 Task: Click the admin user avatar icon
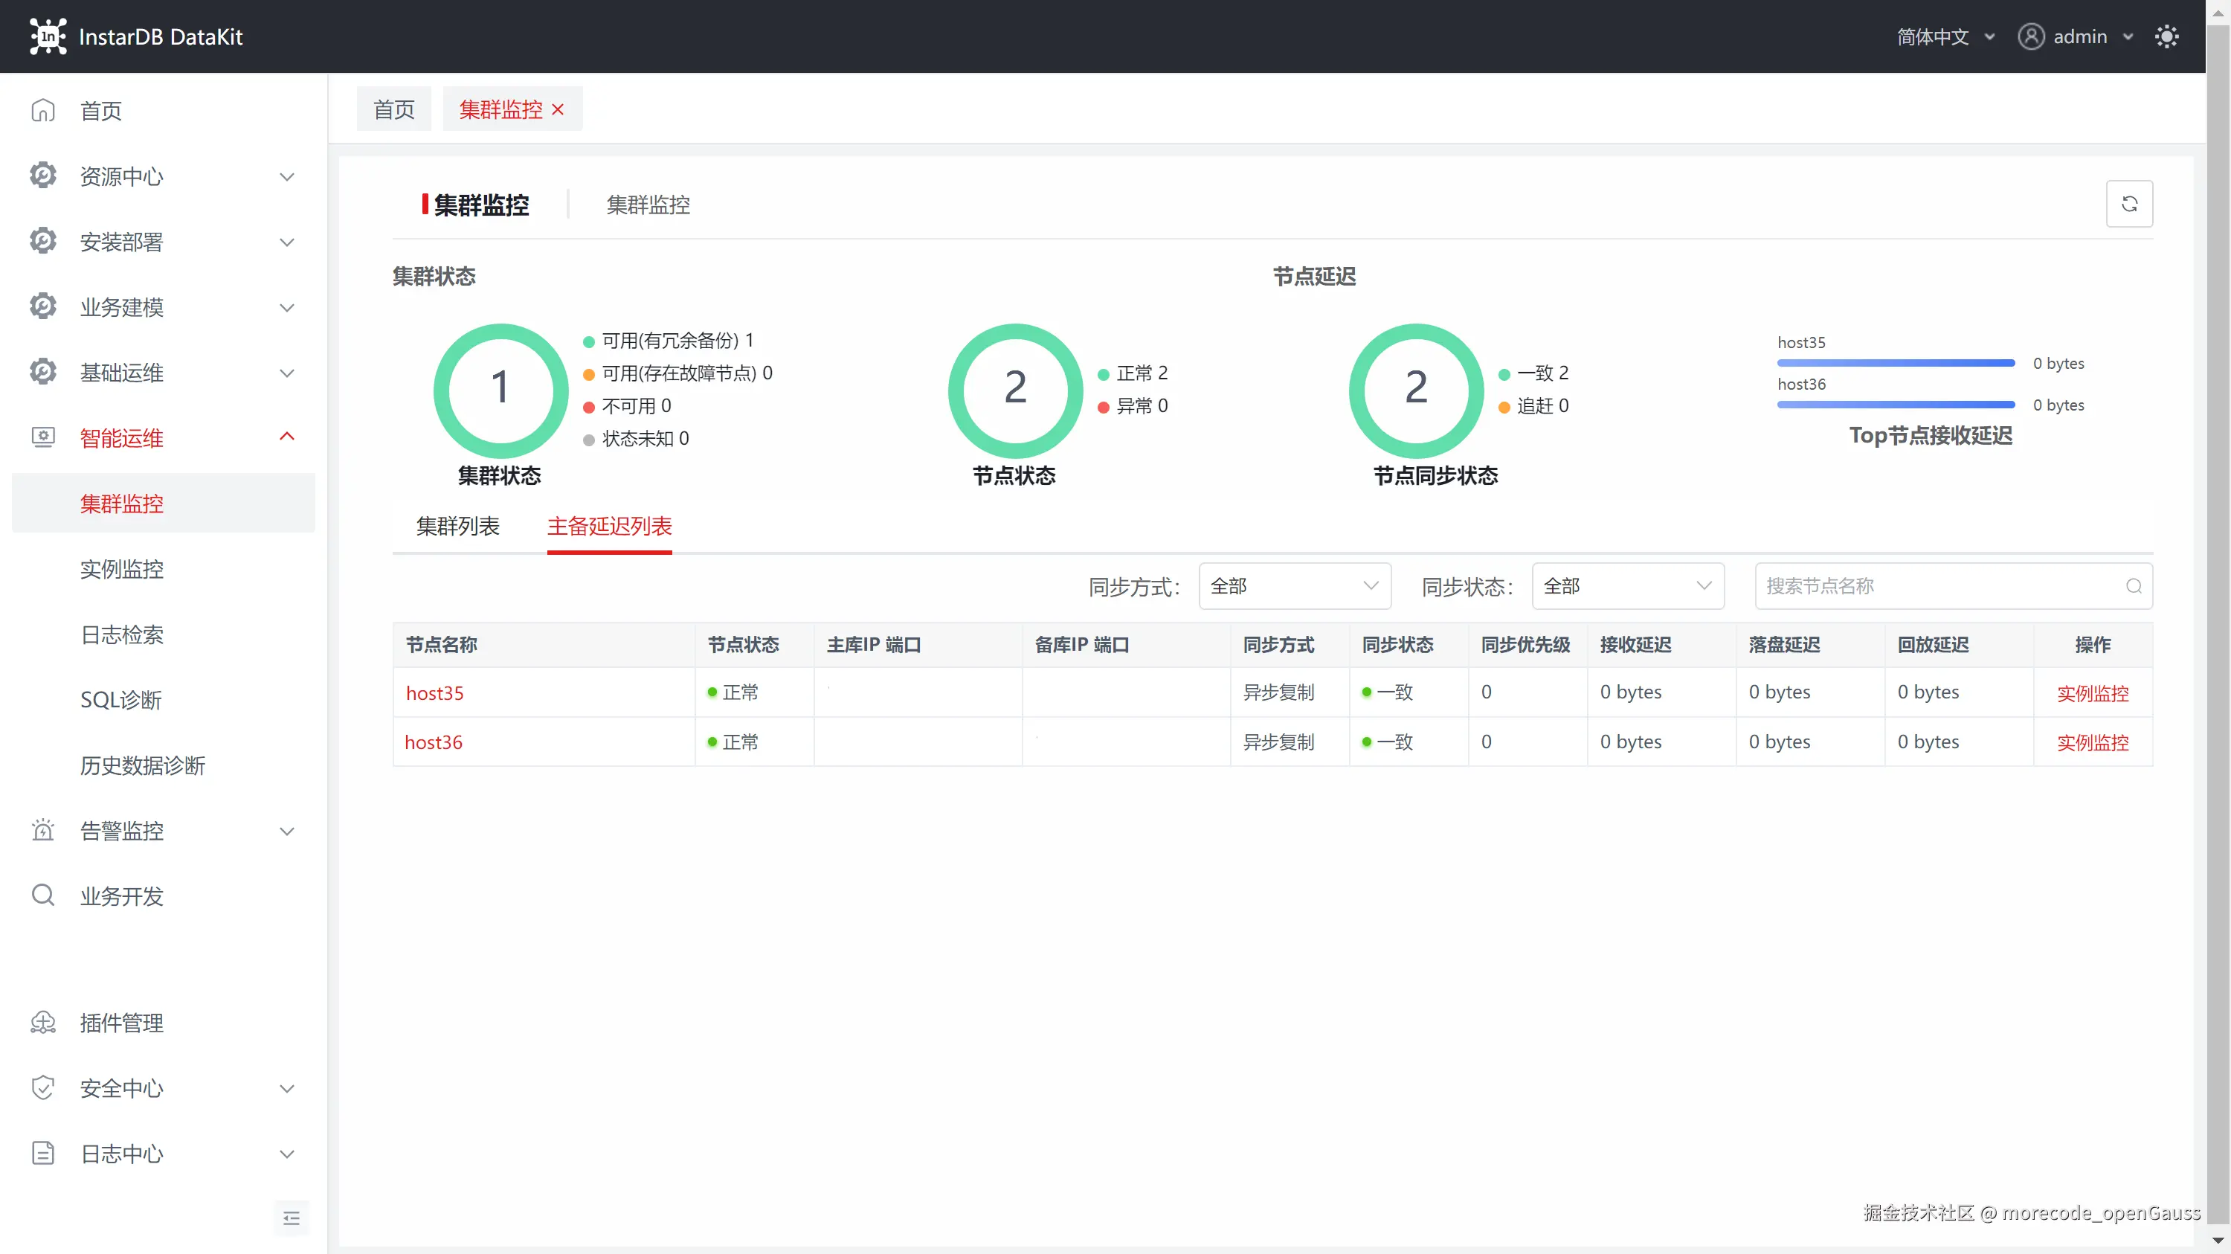click(x=2030, y=36)
